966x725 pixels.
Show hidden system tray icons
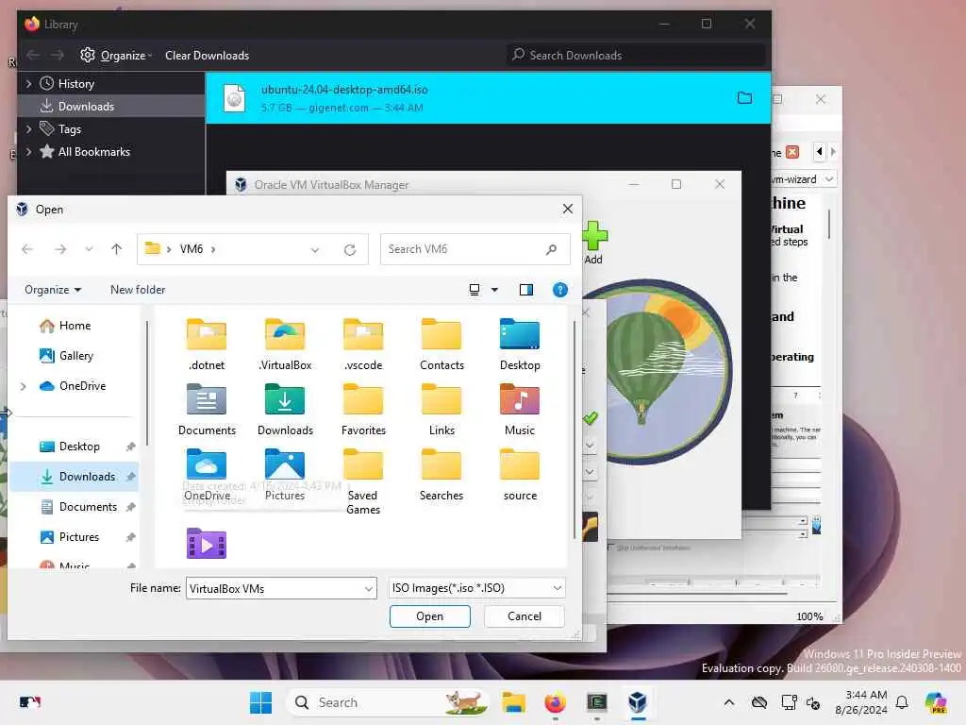click(x=729, y=702)
